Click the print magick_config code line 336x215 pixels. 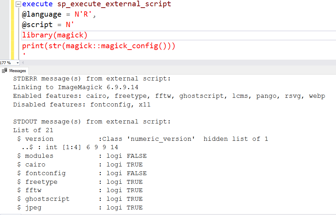99,46
